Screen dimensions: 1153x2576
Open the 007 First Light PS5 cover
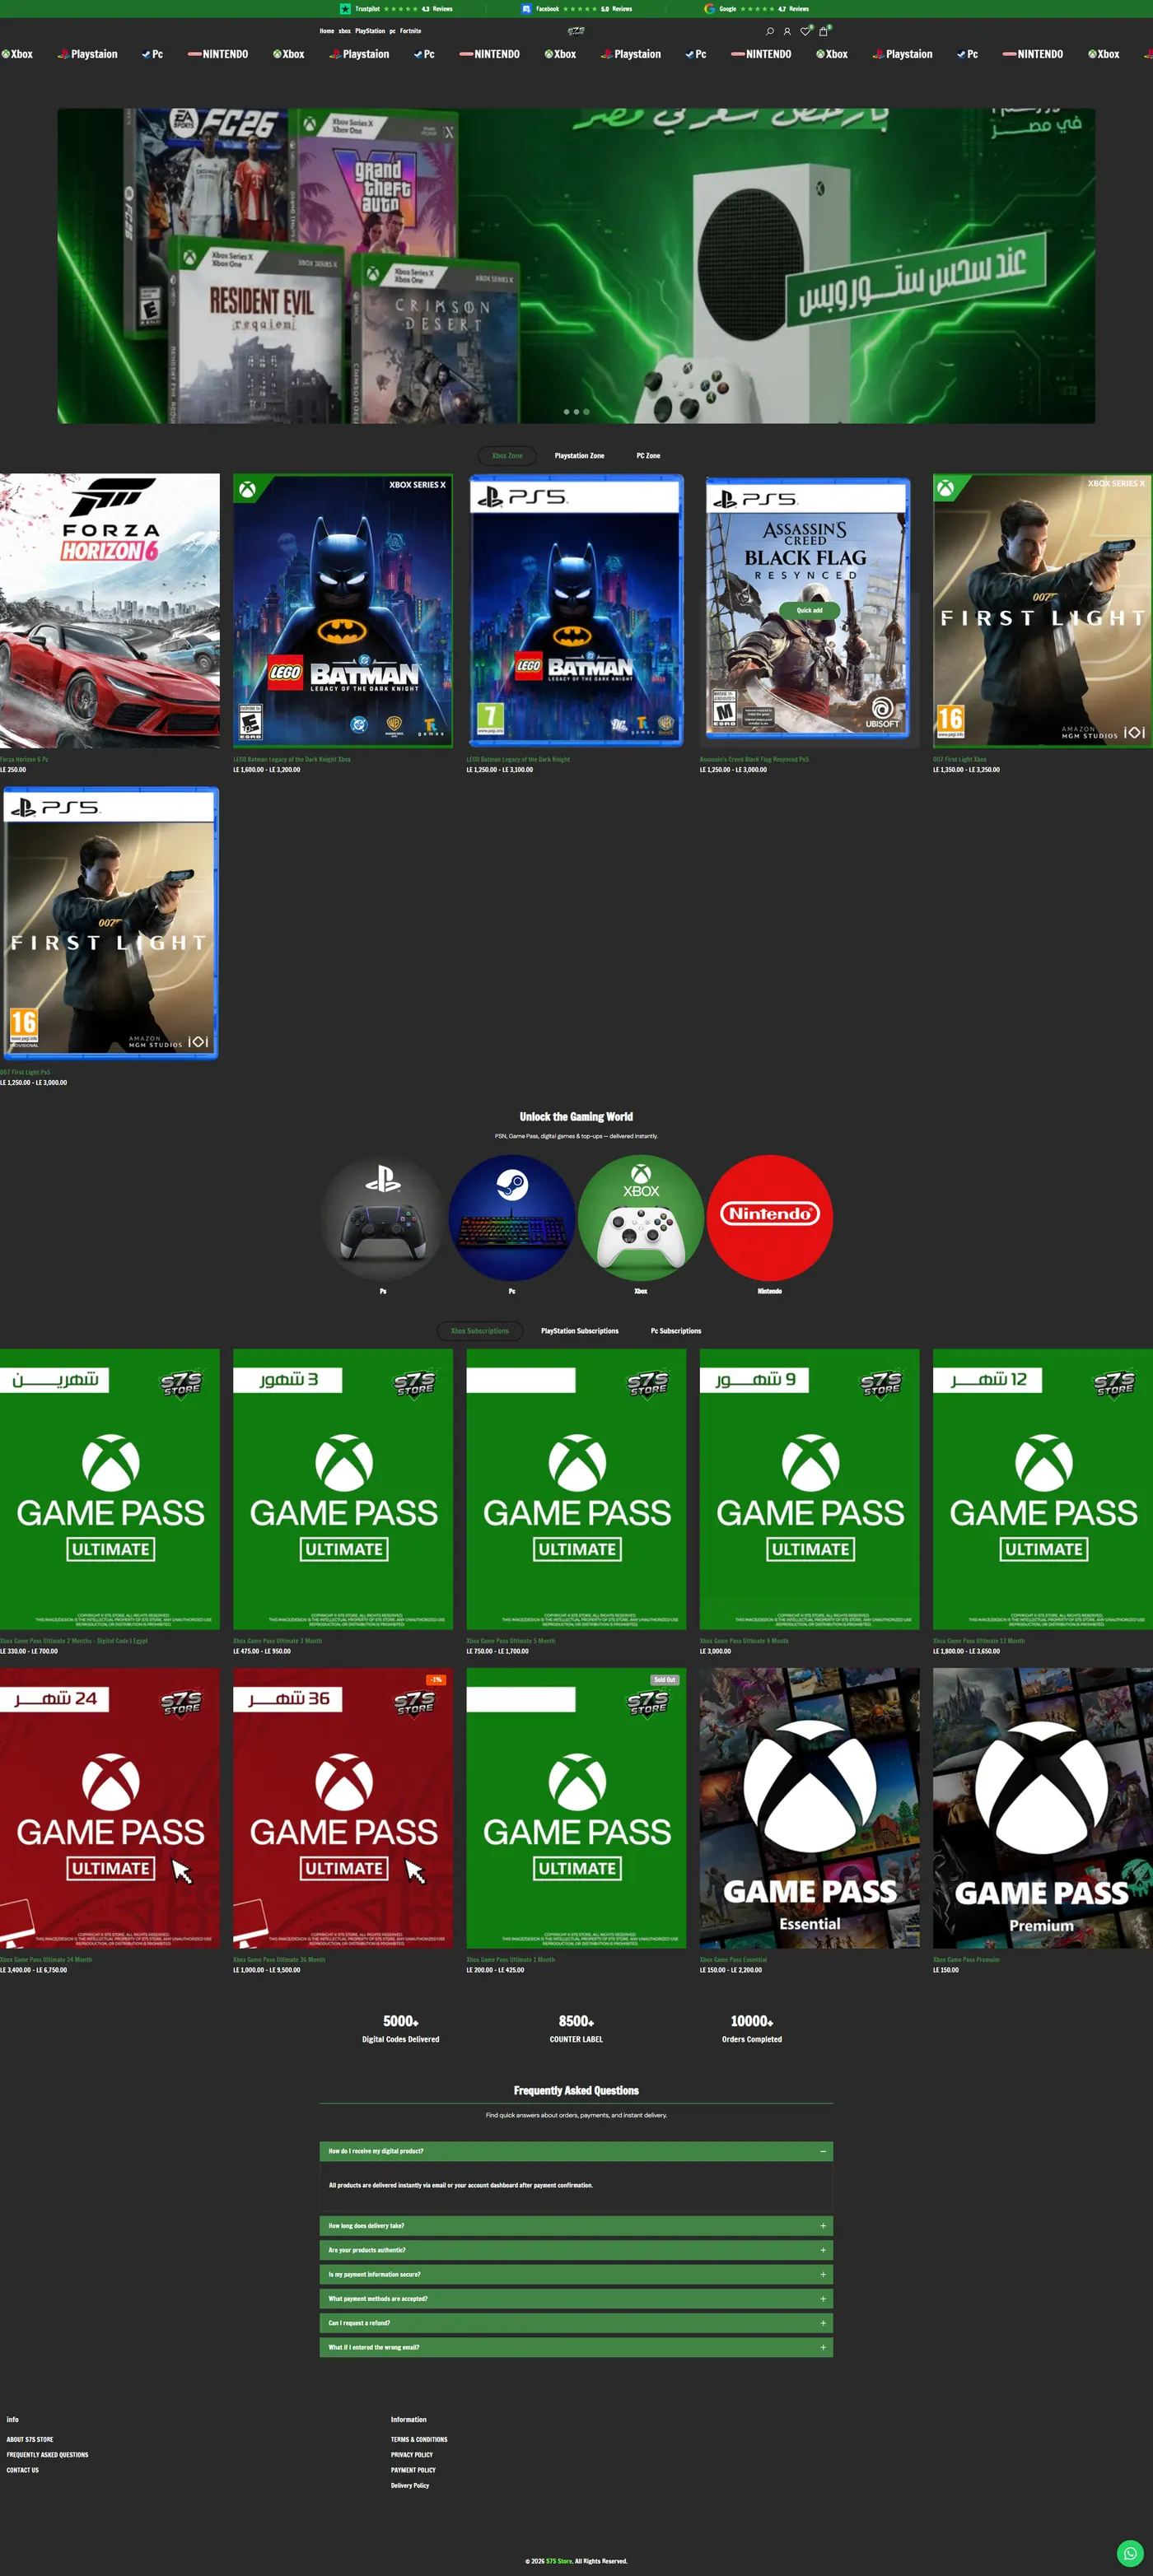click(x=110, y=923)
